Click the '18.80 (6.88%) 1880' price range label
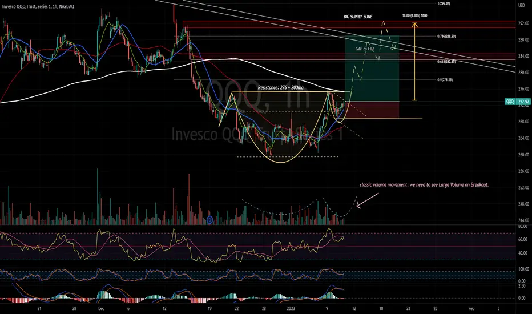 414,15
